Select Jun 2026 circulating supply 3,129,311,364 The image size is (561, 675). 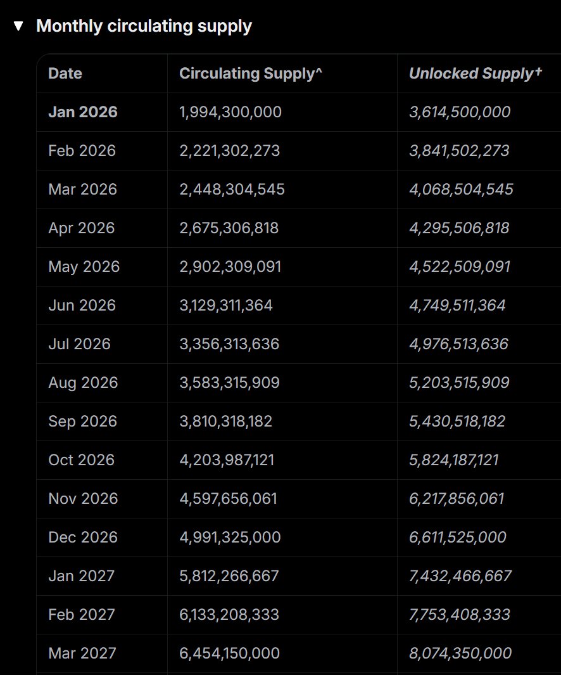[x=226, y=305]
